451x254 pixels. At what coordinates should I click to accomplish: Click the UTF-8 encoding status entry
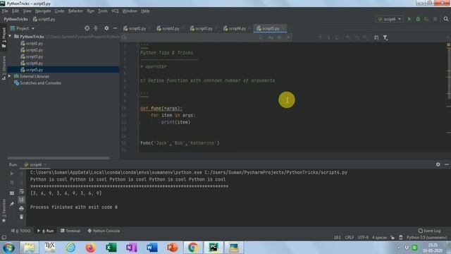363,238
